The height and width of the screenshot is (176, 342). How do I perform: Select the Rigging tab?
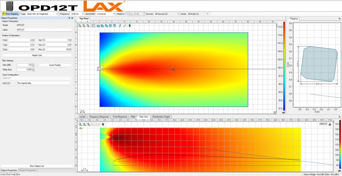pyautogui.click(x=294, y=19)
